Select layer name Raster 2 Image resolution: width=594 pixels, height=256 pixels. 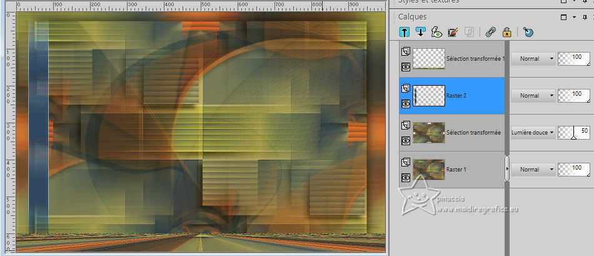click(456, 96)
